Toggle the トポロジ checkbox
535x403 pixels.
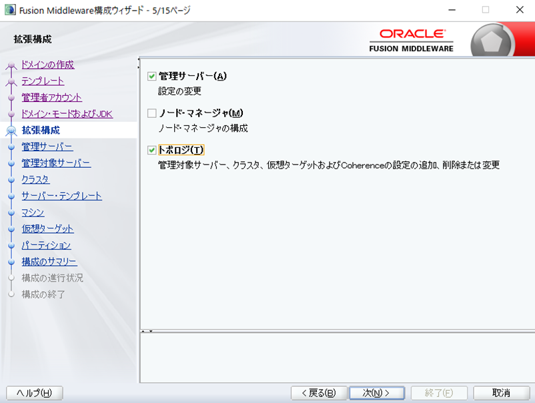152,150
